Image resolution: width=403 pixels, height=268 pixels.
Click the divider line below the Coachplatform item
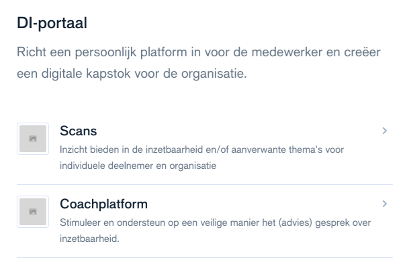tap(205, 257)
